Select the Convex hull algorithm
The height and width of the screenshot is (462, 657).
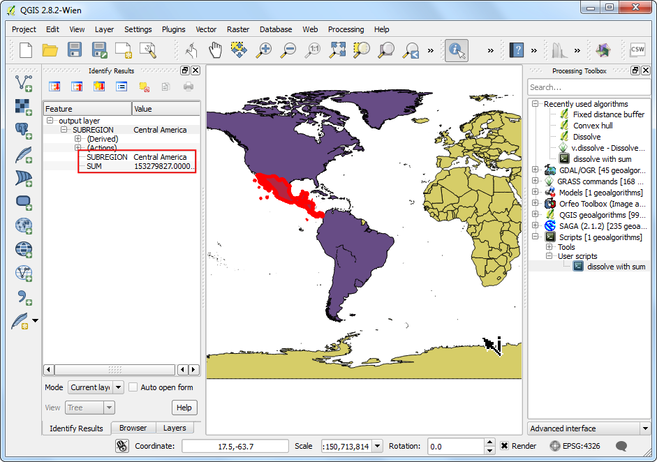(x=593, y=125)
